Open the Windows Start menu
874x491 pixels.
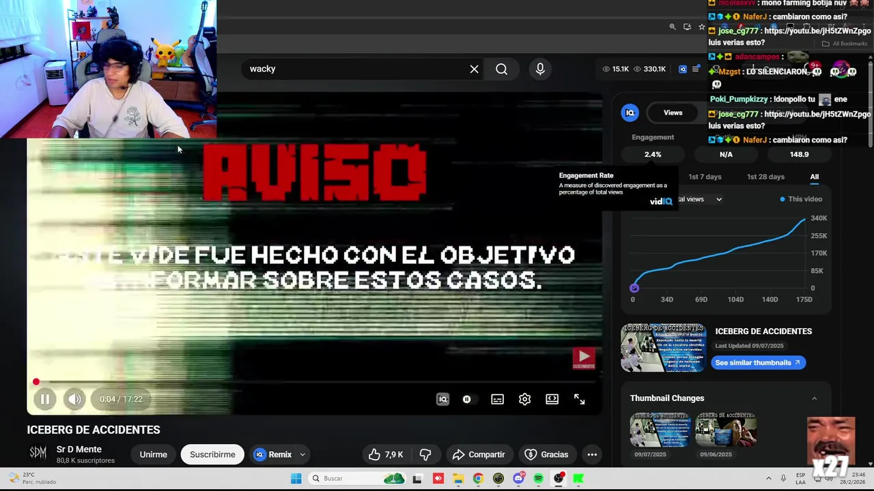tap(296, 479)
